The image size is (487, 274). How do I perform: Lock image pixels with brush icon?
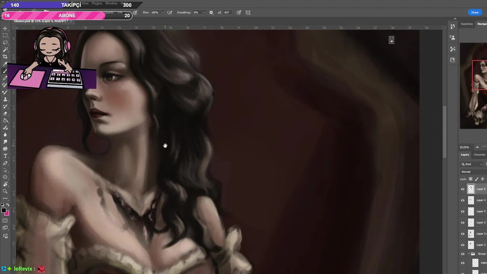click(x=477, y=179)
